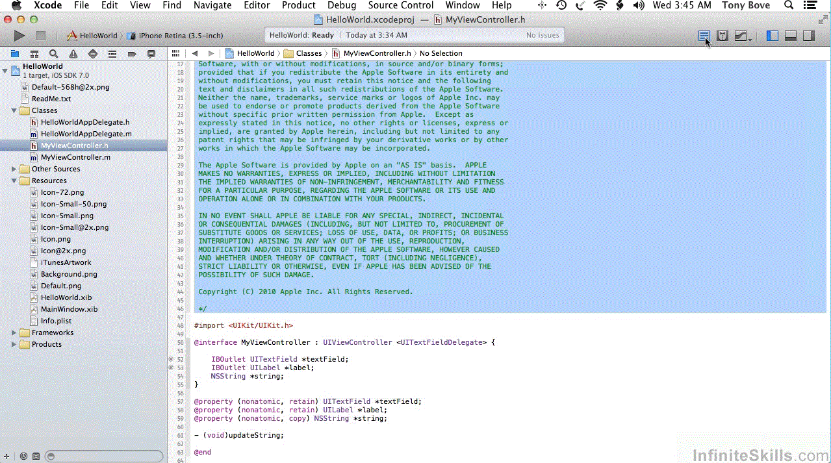Open the Notification Center list icon

811,5
